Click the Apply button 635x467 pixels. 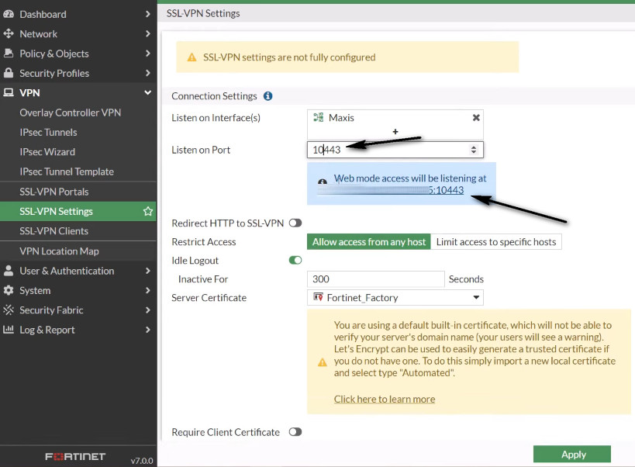572,455
